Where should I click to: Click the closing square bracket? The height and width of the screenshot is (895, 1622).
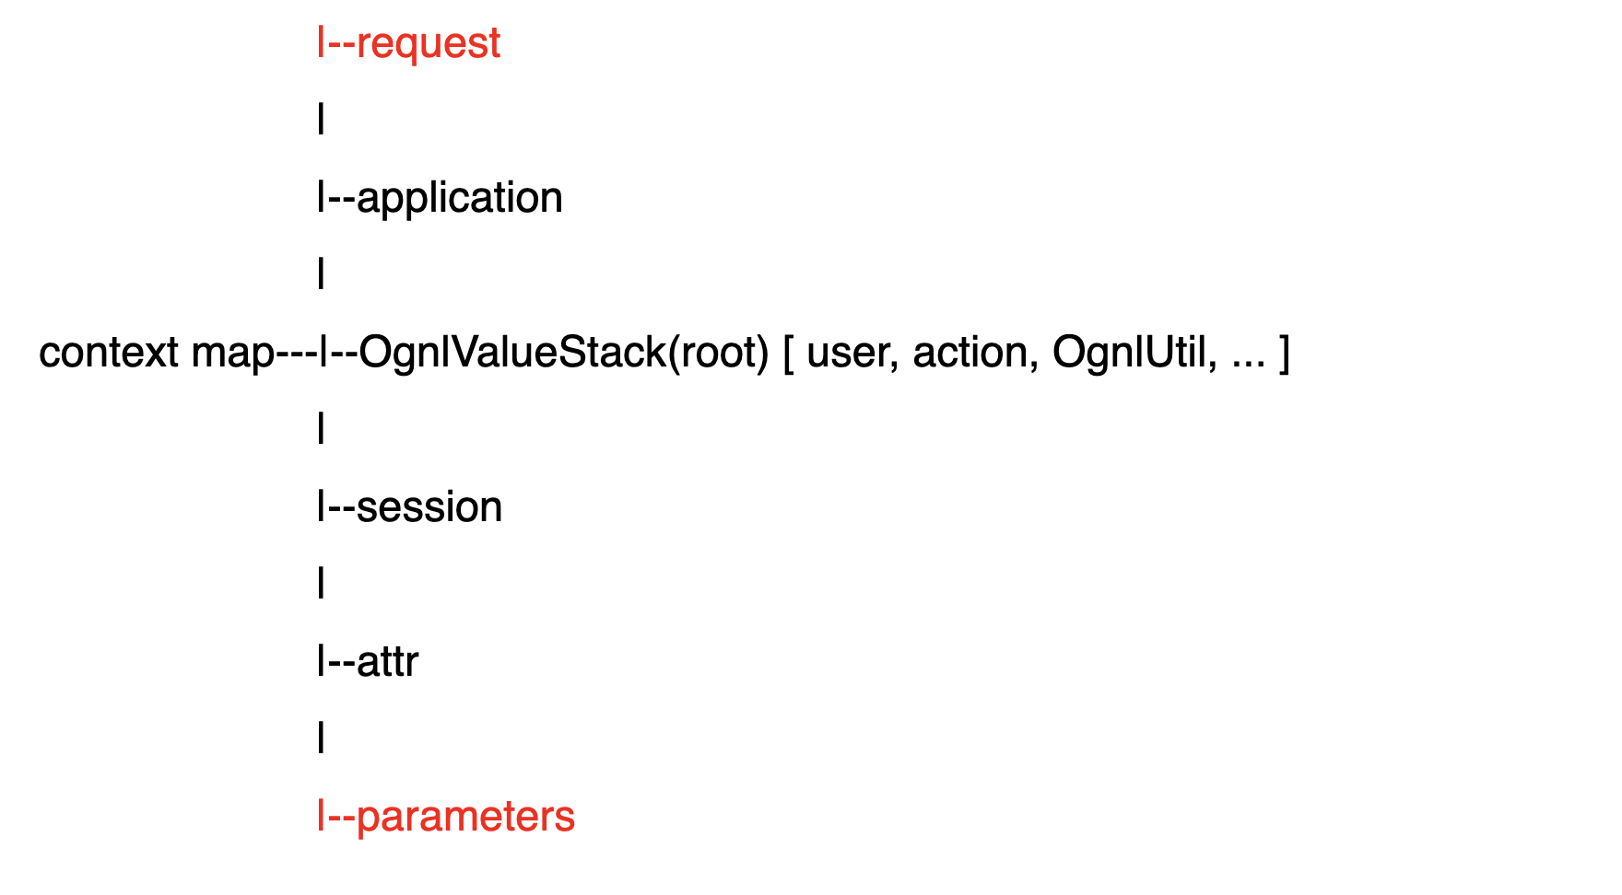[x=1284, y=354]
